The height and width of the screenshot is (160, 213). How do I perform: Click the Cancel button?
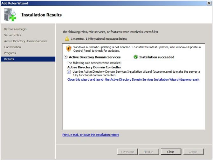[193, 152]
